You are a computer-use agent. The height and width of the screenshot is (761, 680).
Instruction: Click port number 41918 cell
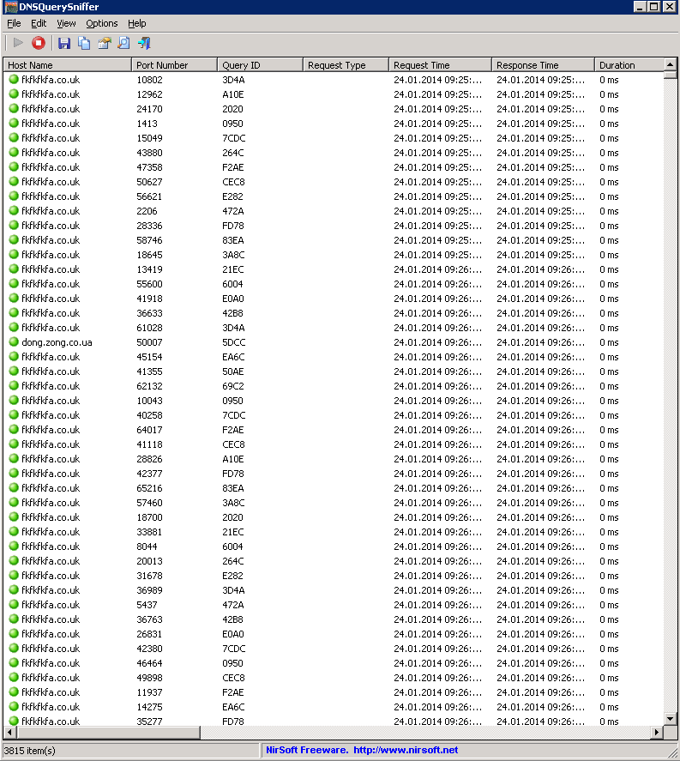pos(149,298)
